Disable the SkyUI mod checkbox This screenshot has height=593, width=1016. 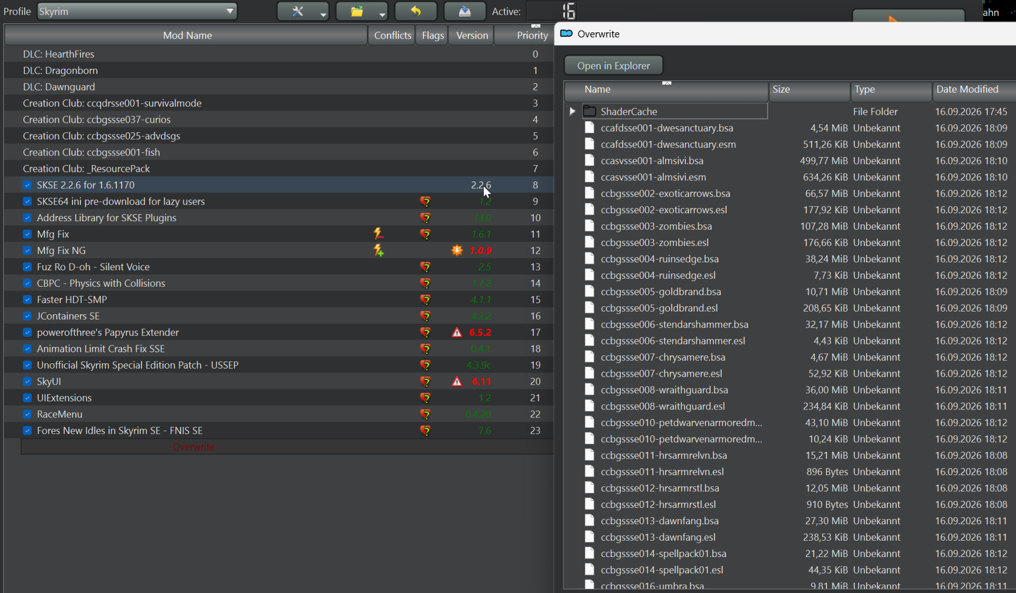click(x=28, y=381)
